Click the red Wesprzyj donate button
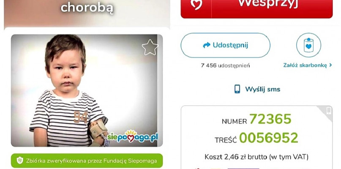The image size is (341, 169). (x=256, y=9)
